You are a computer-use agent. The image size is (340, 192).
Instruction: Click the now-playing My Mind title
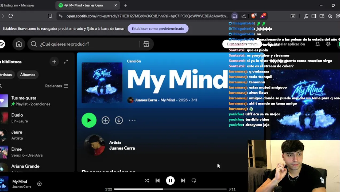pyautogui.click(x=20, y=182)
